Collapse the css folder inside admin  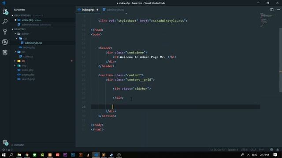tap(17, 38)
